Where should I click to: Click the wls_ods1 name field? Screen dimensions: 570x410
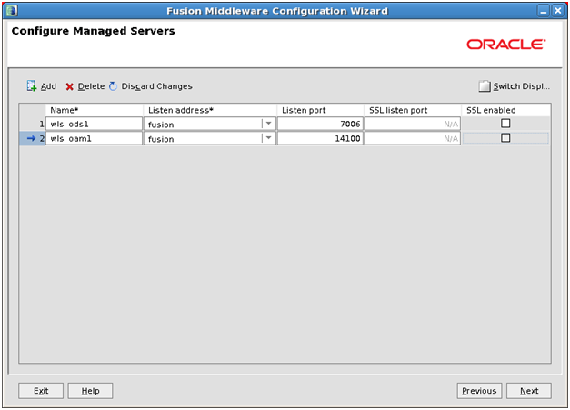click(x=94, y=124)
